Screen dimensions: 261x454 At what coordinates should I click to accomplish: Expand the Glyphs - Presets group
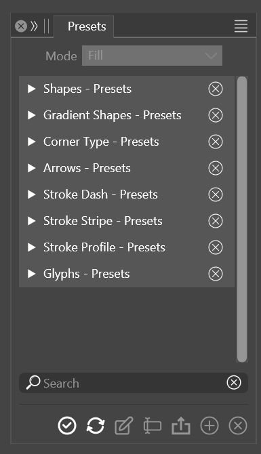31,274
